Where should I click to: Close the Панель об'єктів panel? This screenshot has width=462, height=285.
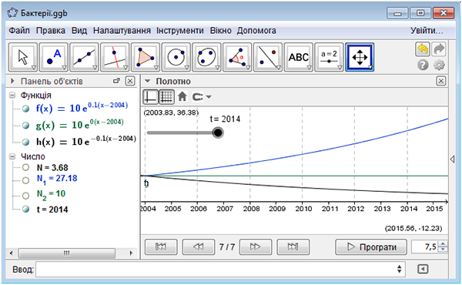click(130, 81)
